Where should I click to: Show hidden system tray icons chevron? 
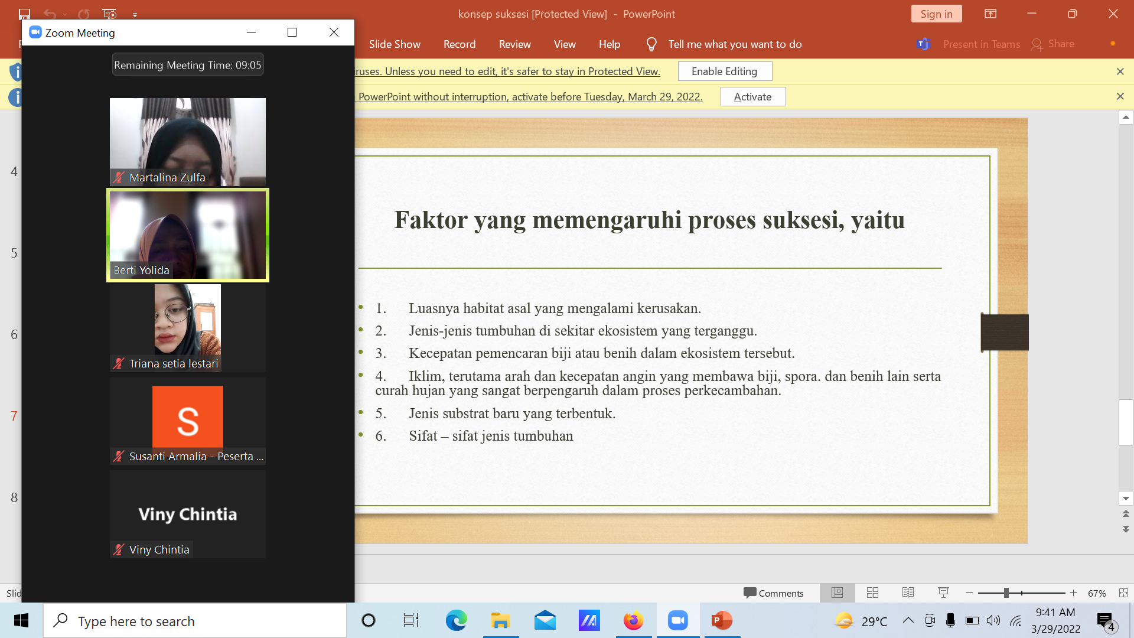coord(908,620)
